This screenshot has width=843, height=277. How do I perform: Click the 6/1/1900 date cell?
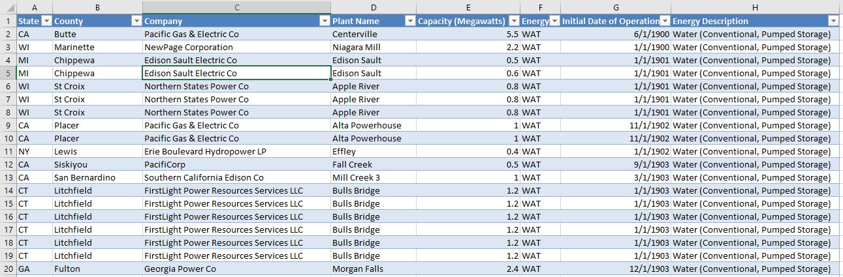point(616,34)
